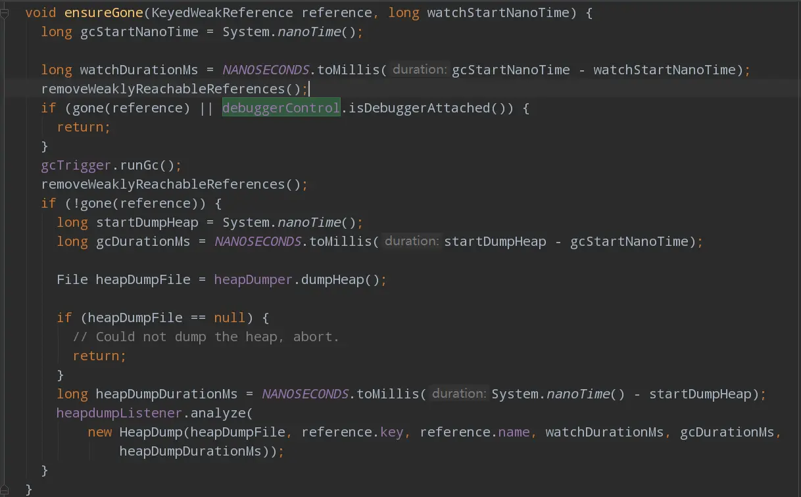Click the gcStartNanoTime variable declaration
Image resolution: width=801 pixels, height=497 pixels.
pos(139,32)
